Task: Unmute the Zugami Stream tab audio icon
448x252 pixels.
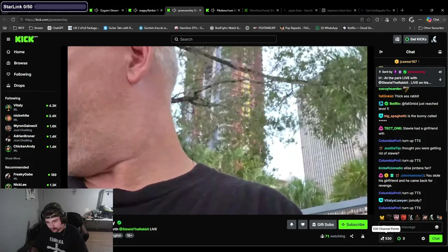Action: (97, 10)
